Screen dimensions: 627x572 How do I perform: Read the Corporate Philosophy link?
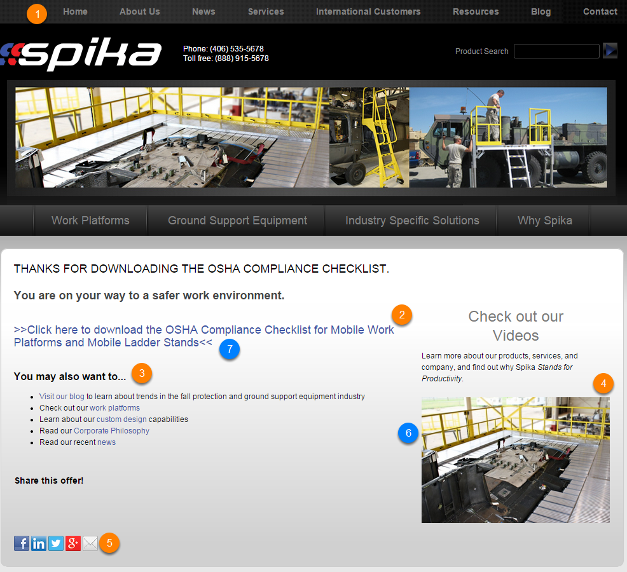pyautogui.click(x=111, y=431)
